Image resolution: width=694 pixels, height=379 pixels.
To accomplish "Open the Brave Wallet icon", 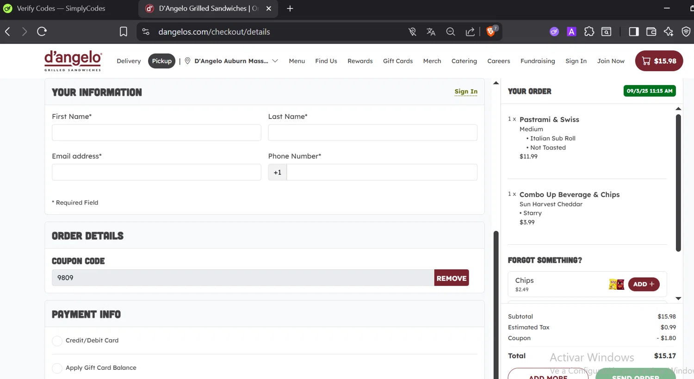I will 651,31.
